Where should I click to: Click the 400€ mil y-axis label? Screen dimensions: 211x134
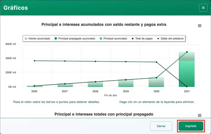(x=11, y=58)
